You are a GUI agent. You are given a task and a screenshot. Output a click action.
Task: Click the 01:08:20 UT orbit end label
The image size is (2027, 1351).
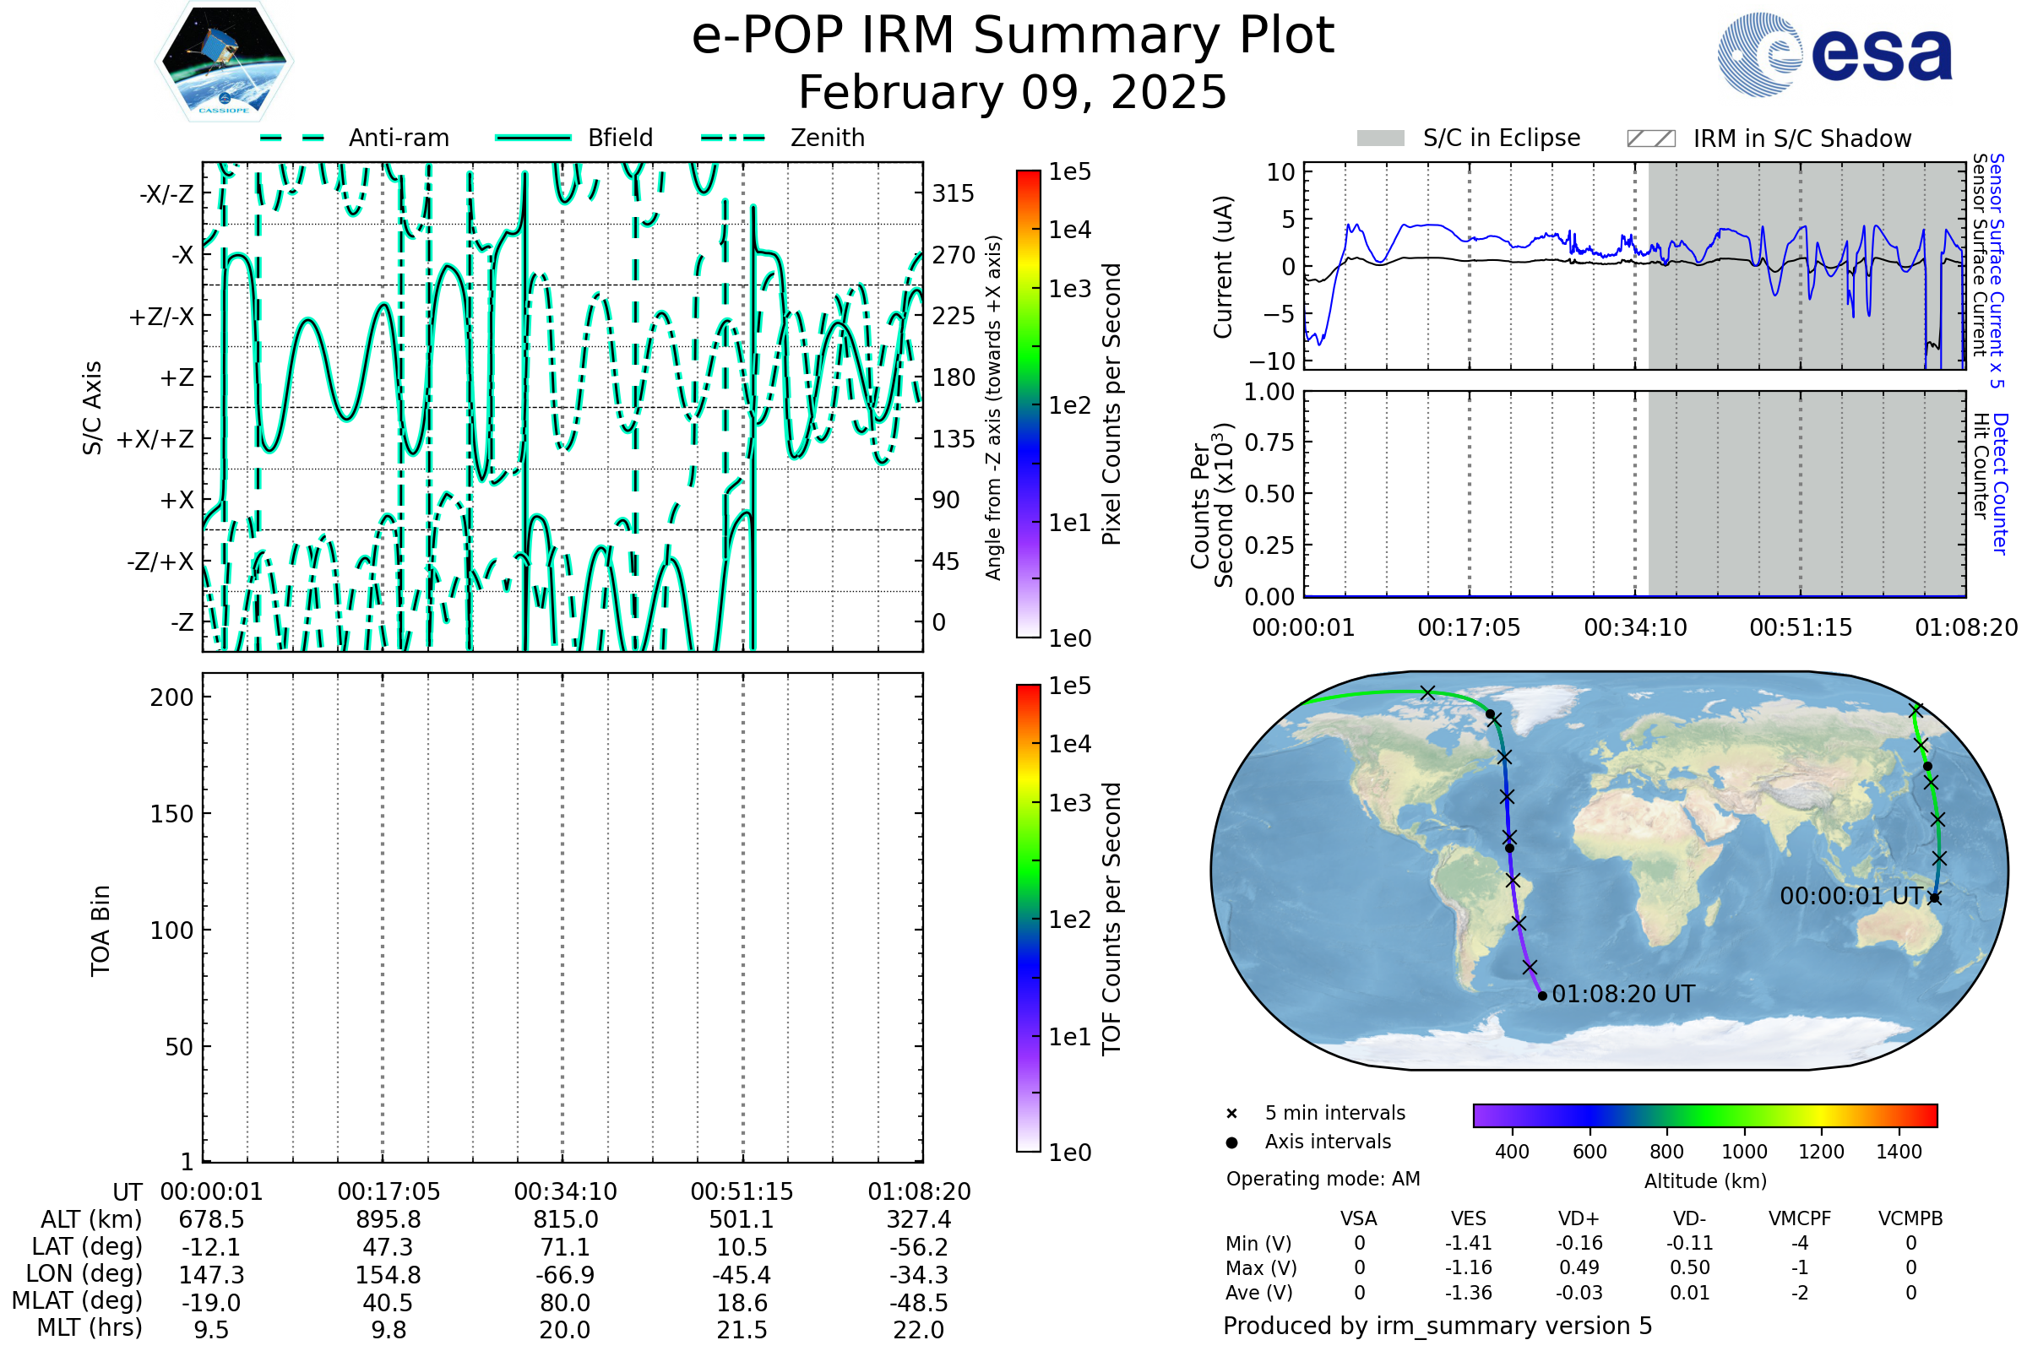pos(1622,995)
